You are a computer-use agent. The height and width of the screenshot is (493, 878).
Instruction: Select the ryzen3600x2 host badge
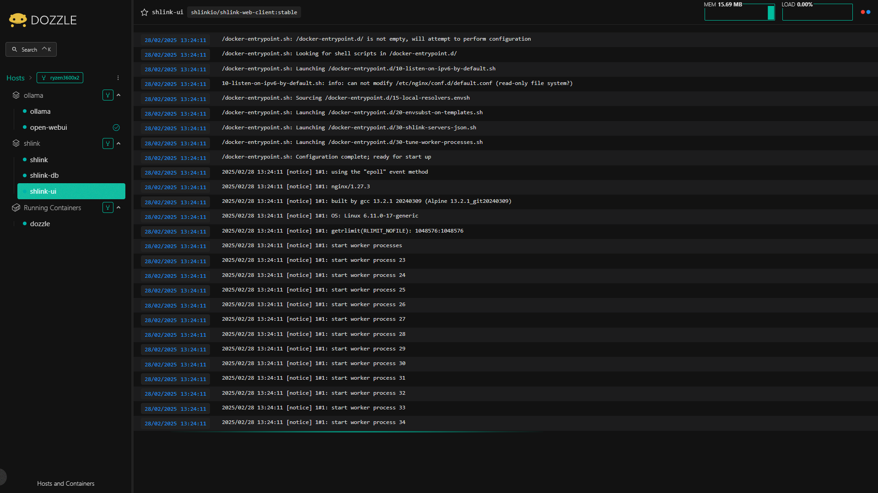[60, 78]
